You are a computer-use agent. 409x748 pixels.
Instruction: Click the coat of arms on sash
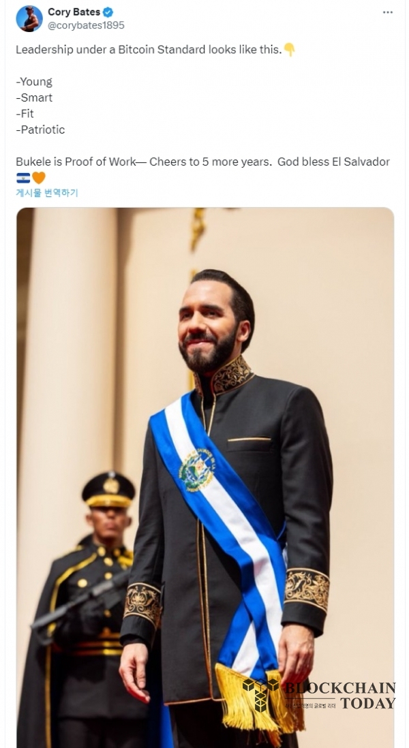tap(197, 469)
